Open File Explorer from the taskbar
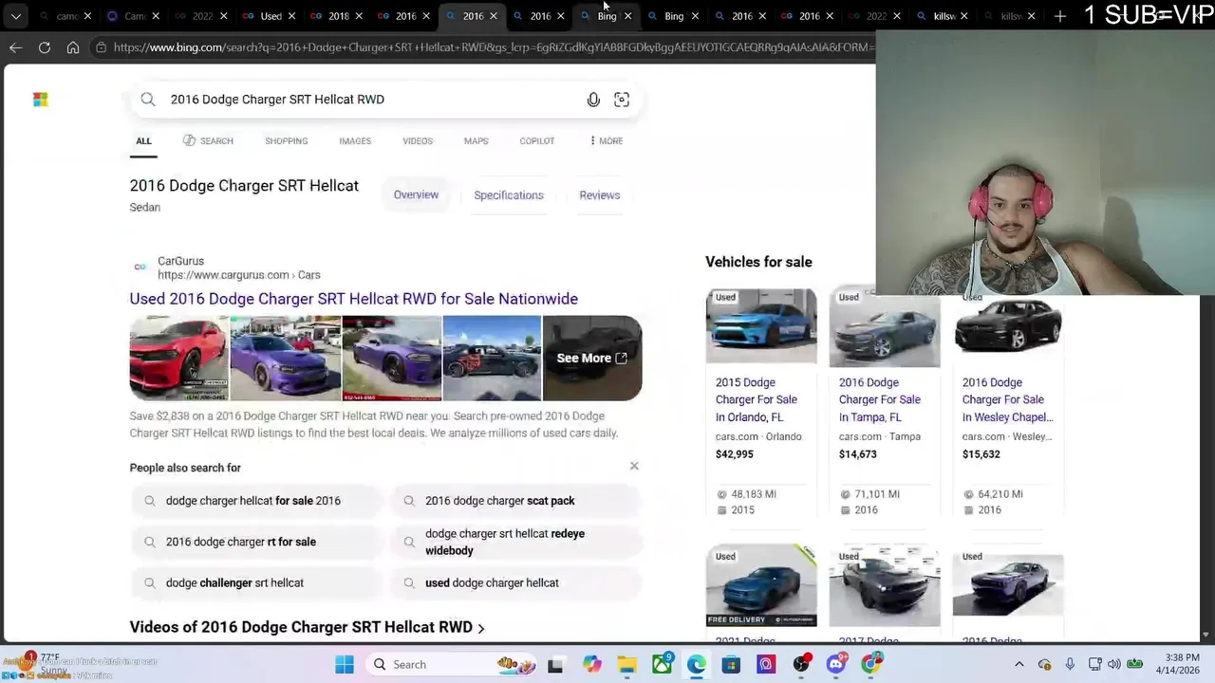Image resolution: width=1215 pixels, height=683 pixels. [x=627, y=665]
